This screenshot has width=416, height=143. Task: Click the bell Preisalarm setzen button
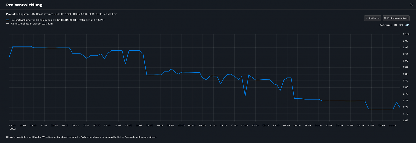pyautogui.click(x=396, y=18)
